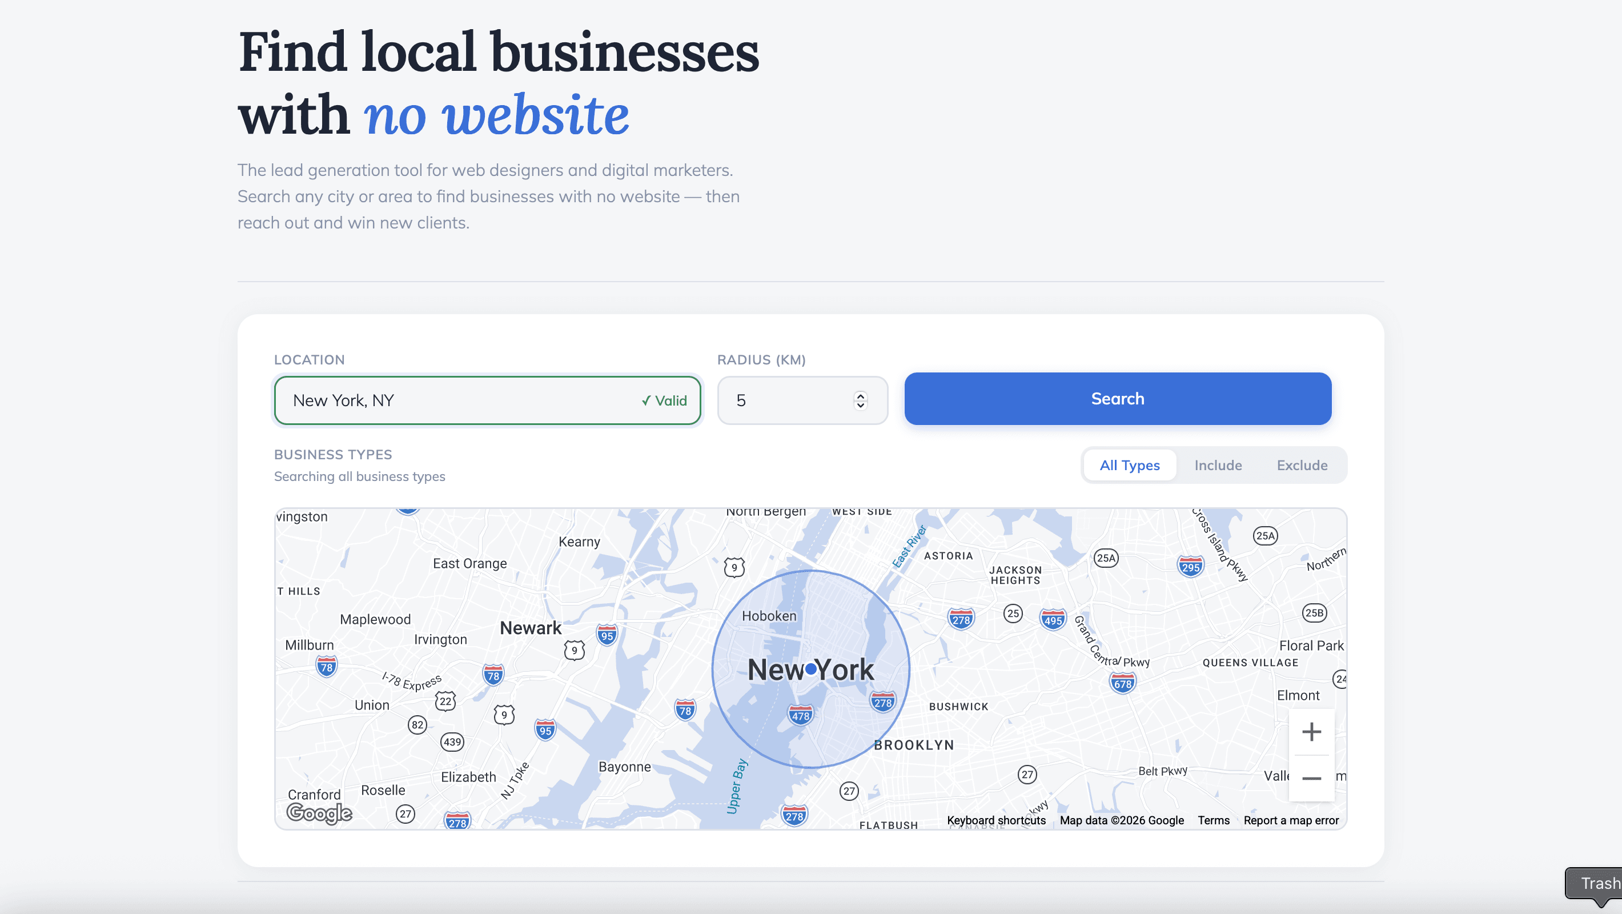
Task: Click the Google logo on the map
Action: click(320, 813)
